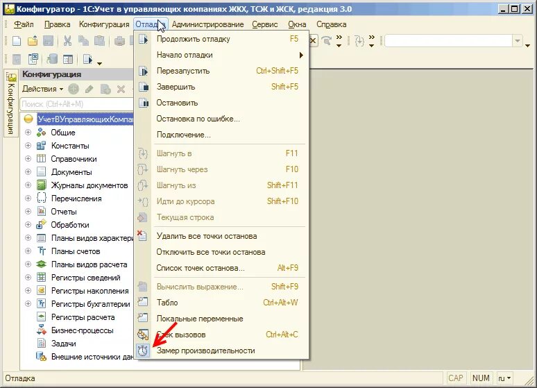Click the vertical Конфигурация side tab
Image resolution: width=537 pixels, height=388 pixels.
point(11,103)
